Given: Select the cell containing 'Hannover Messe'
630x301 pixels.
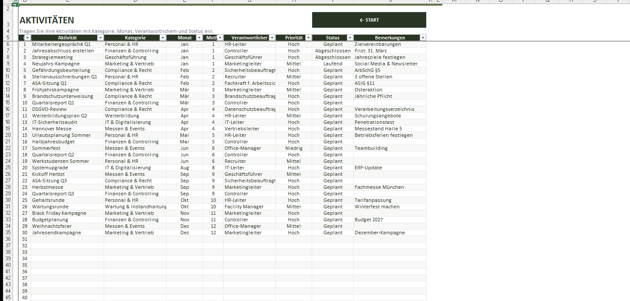Looking at the screenshot, I should pos(67,129).
